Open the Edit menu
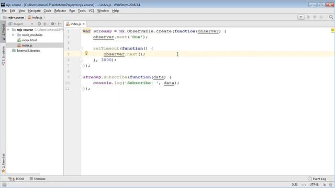 coord(13,10)
